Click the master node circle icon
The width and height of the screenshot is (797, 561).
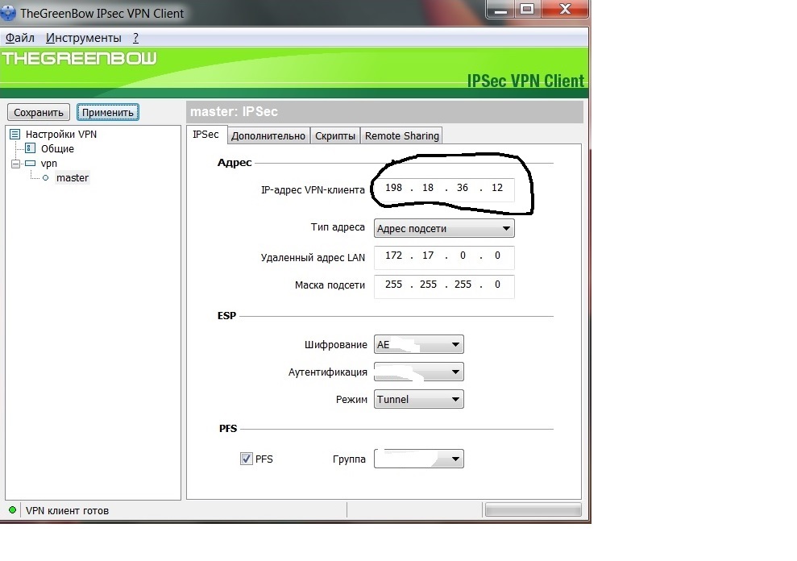46,178
